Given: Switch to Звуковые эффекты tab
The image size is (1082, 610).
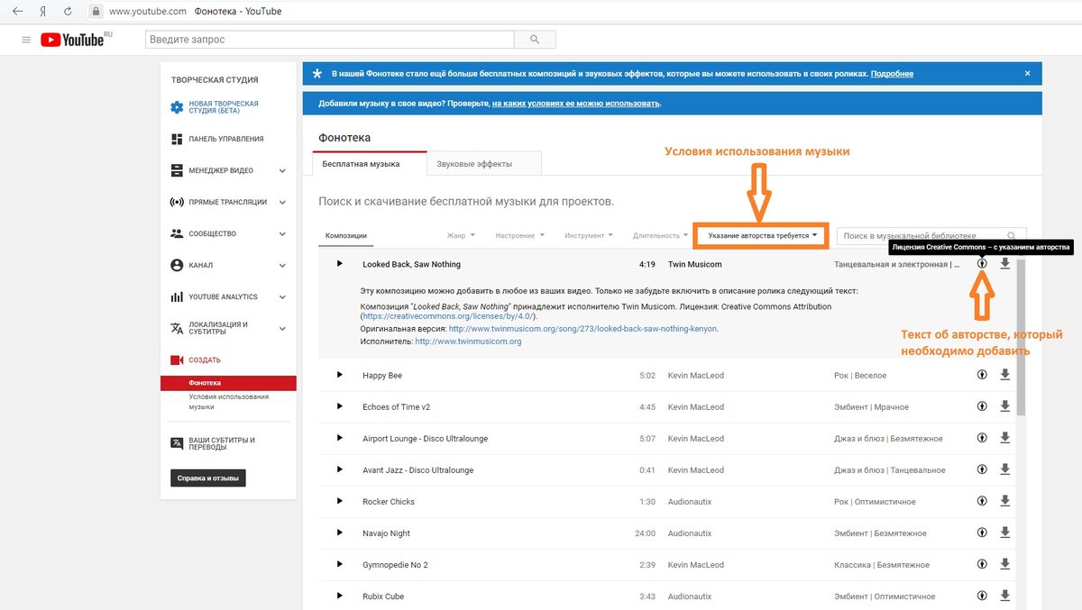Looking at the screenshot, I should (x=474, y=164).
